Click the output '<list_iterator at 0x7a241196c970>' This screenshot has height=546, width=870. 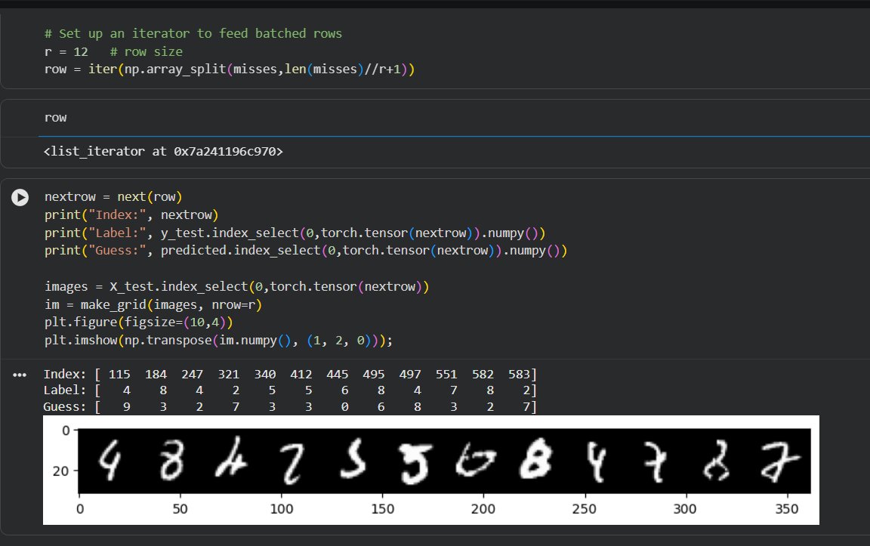tap(163, 152)
